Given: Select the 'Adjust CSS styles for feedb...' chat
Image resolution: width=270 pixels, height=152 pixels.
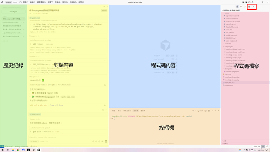Looking at the screenshot, I should click(x=13, y=33).
